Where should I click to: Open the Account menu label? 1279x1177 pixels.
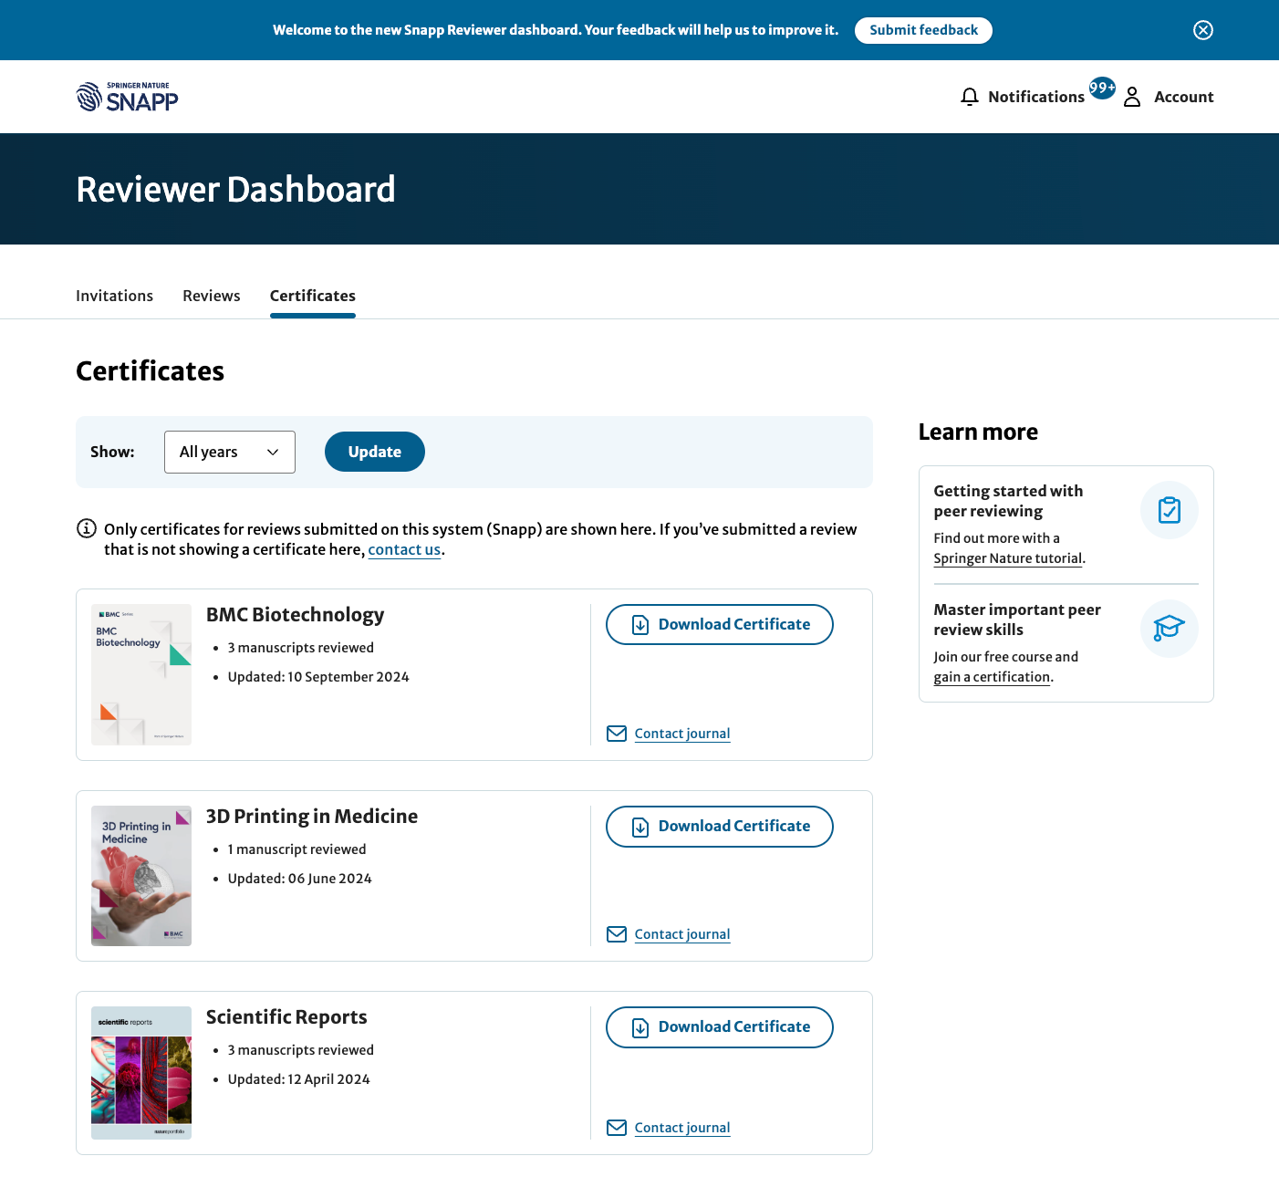[1183, 97]
